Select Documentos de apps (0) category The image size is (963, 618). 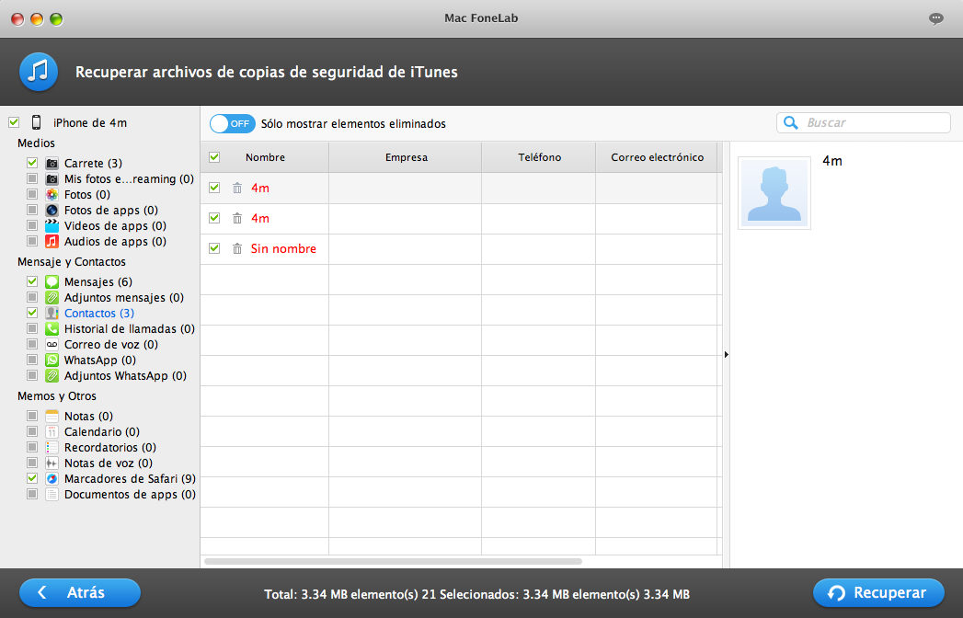click(x=131, y=495)
